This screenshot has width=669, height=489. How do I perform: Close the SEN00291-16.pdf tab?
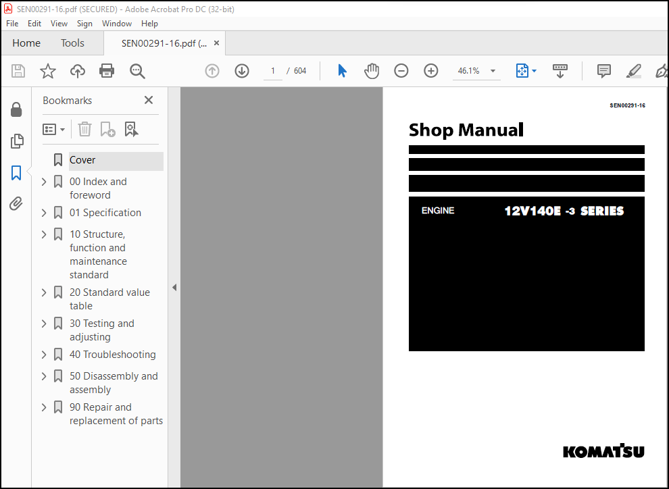(216, 43)
